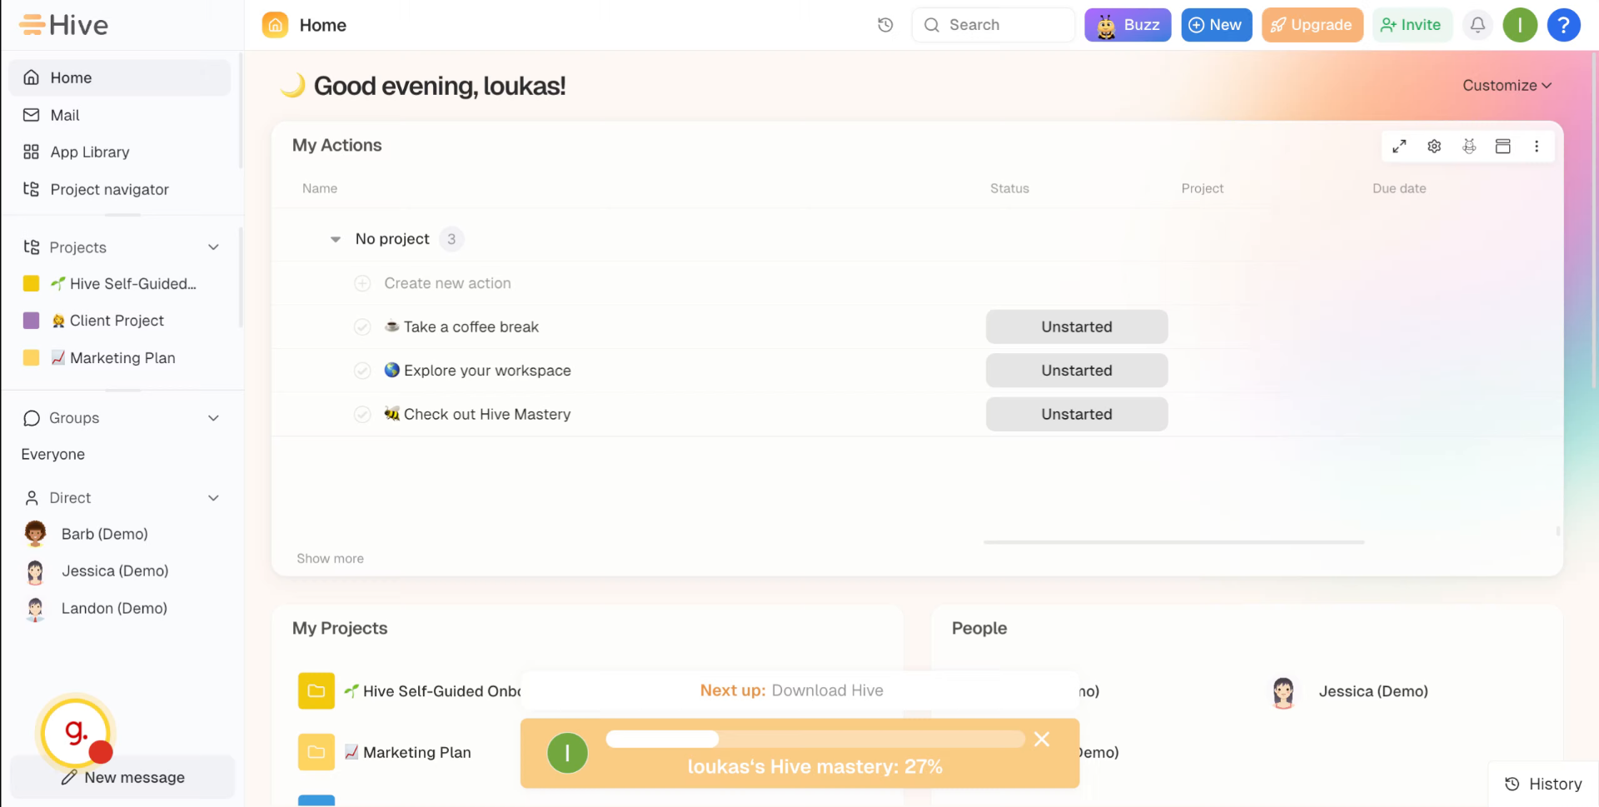Click New message button

(x=122, y=777)
